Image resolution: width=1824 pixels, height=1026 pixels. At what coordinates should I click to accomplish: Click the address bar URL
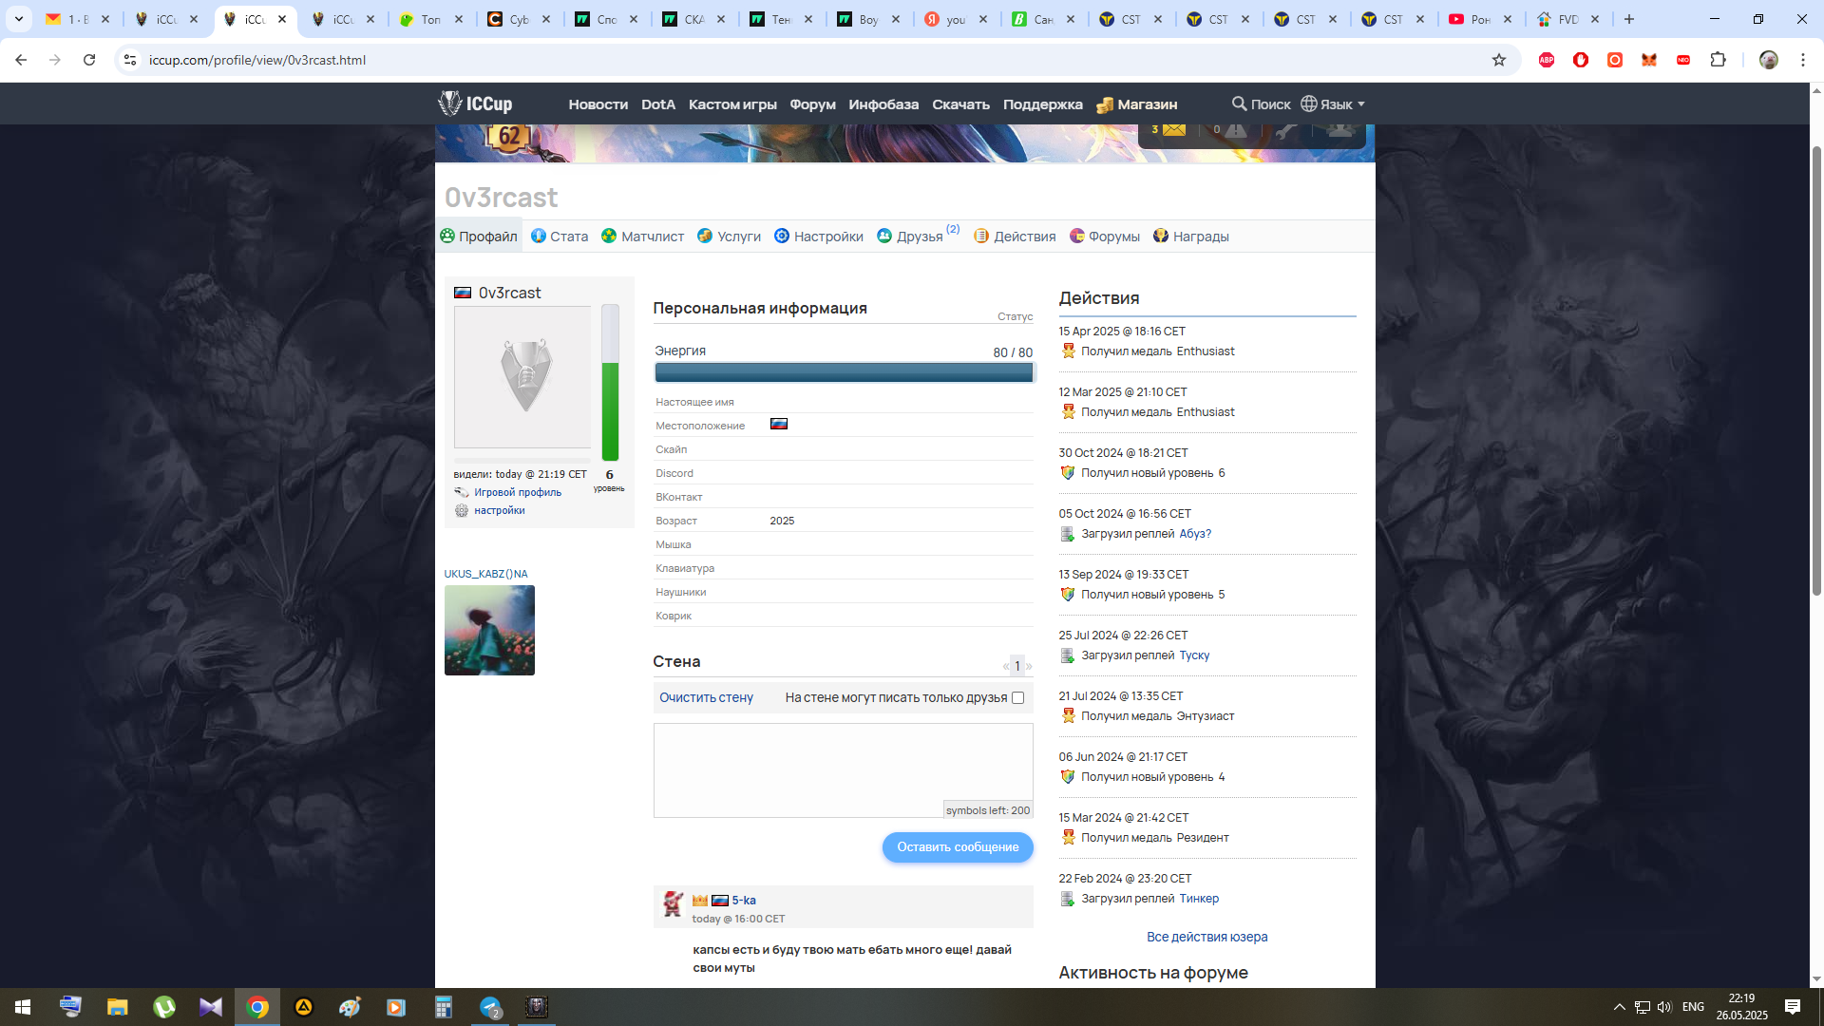257,60
